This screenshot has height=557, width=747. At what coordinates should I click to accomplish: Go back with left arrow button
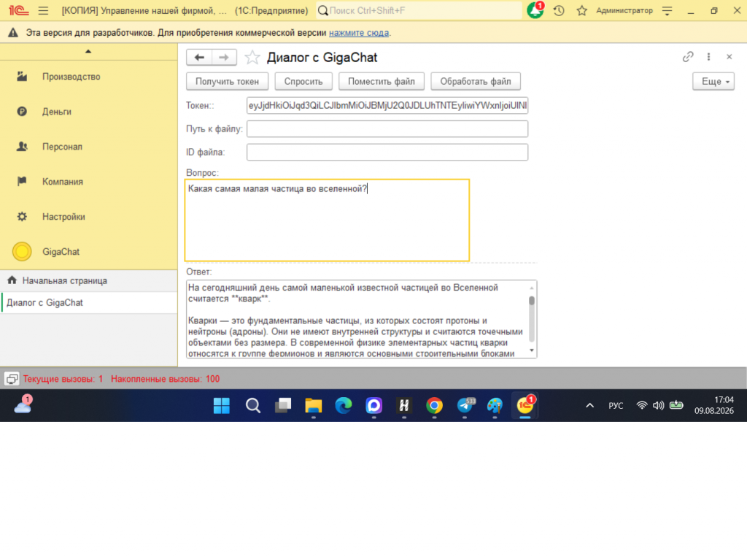click(199, 57)
